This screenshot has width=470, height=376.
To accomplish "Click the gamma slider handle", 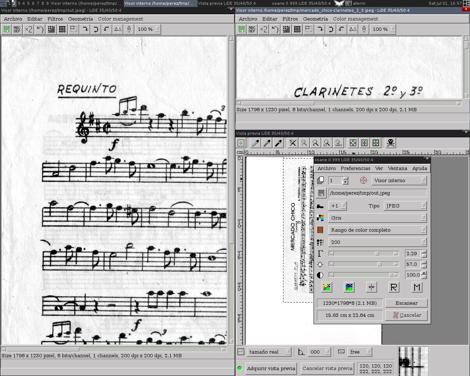I will coord(377,253).
